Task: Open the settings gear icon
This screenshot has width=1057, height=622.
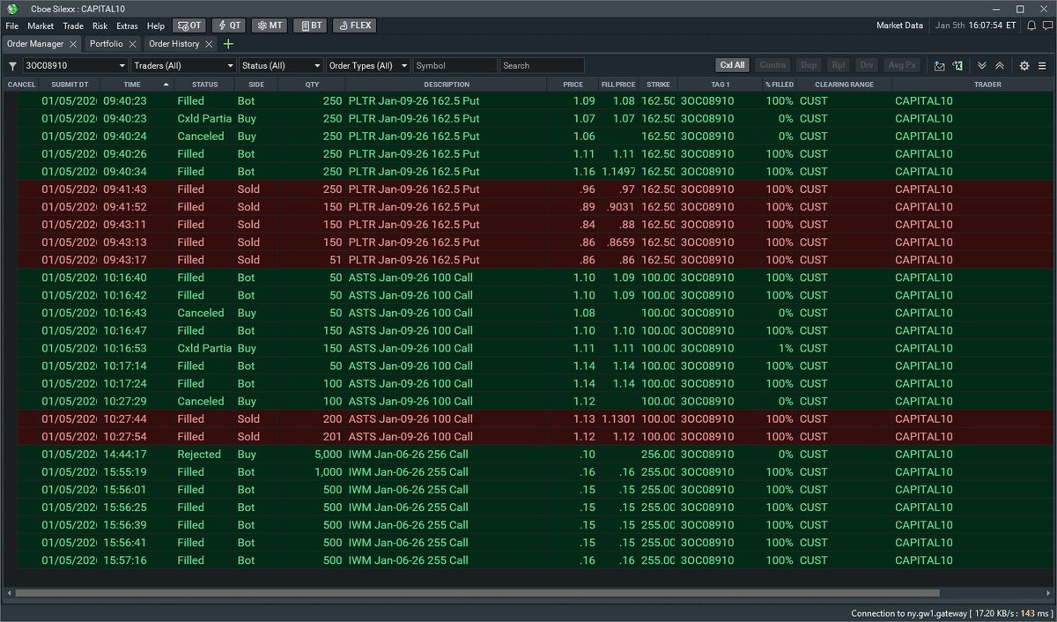Action: [1024, 65]
